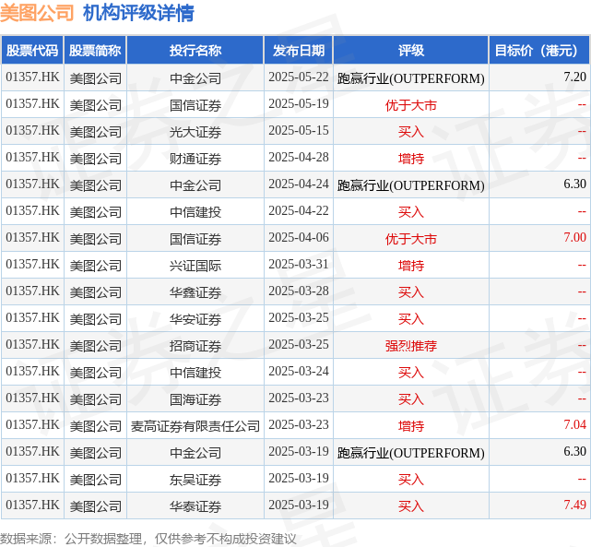
Task: Click the date 2025-04-22
Action: pyautogui.click(x=299, y=211)
